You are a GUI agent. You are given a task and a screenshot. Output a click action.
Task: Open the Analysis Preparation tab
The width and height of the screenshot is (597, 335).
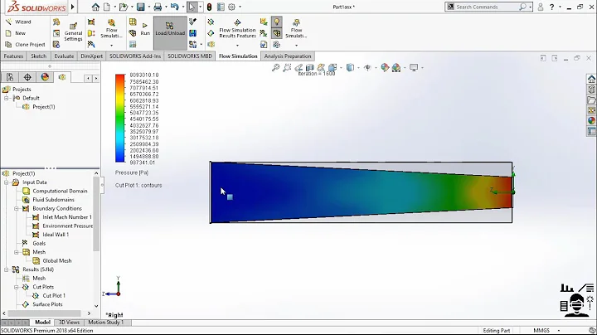288,56
